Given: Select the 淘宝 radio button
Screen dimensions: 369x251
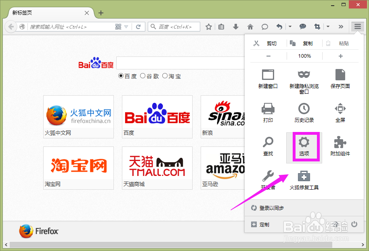Looking at the screenshot, I should coord(165,76).
